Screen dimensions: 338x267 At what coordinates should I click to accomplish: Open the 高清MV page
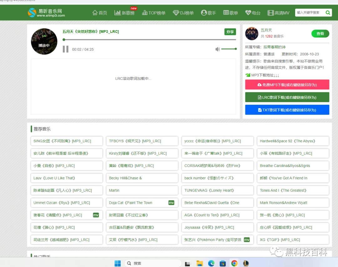click(x=278, y=13)
